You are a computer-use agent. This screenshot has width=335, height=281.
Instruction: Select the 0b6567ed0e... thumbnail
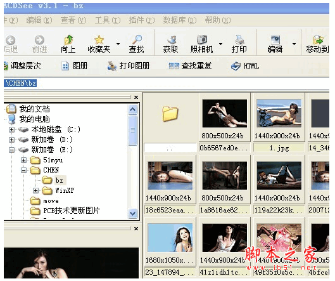pyautogui.click(x=225, y=114)
